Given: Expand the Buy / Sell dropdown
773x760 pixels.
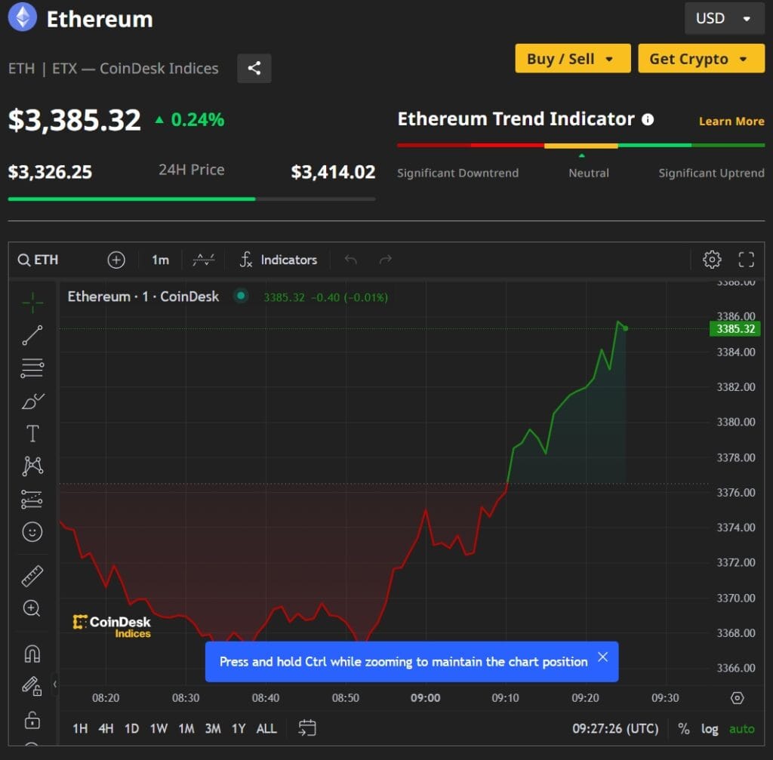Looking at the screenshot, I should [573, 59].
